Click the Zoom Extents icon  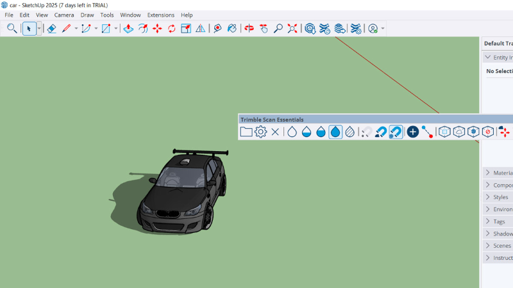(292, 29)
